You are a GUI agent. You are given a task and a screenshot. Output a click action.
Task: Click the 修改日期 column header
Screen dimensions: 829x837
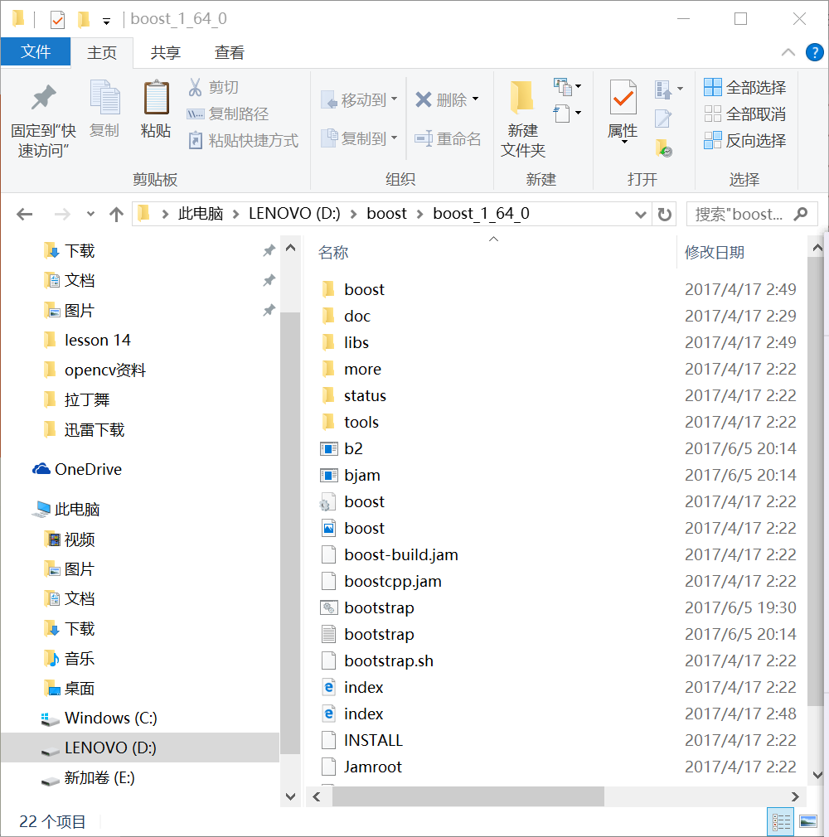[x=715, y=252]
